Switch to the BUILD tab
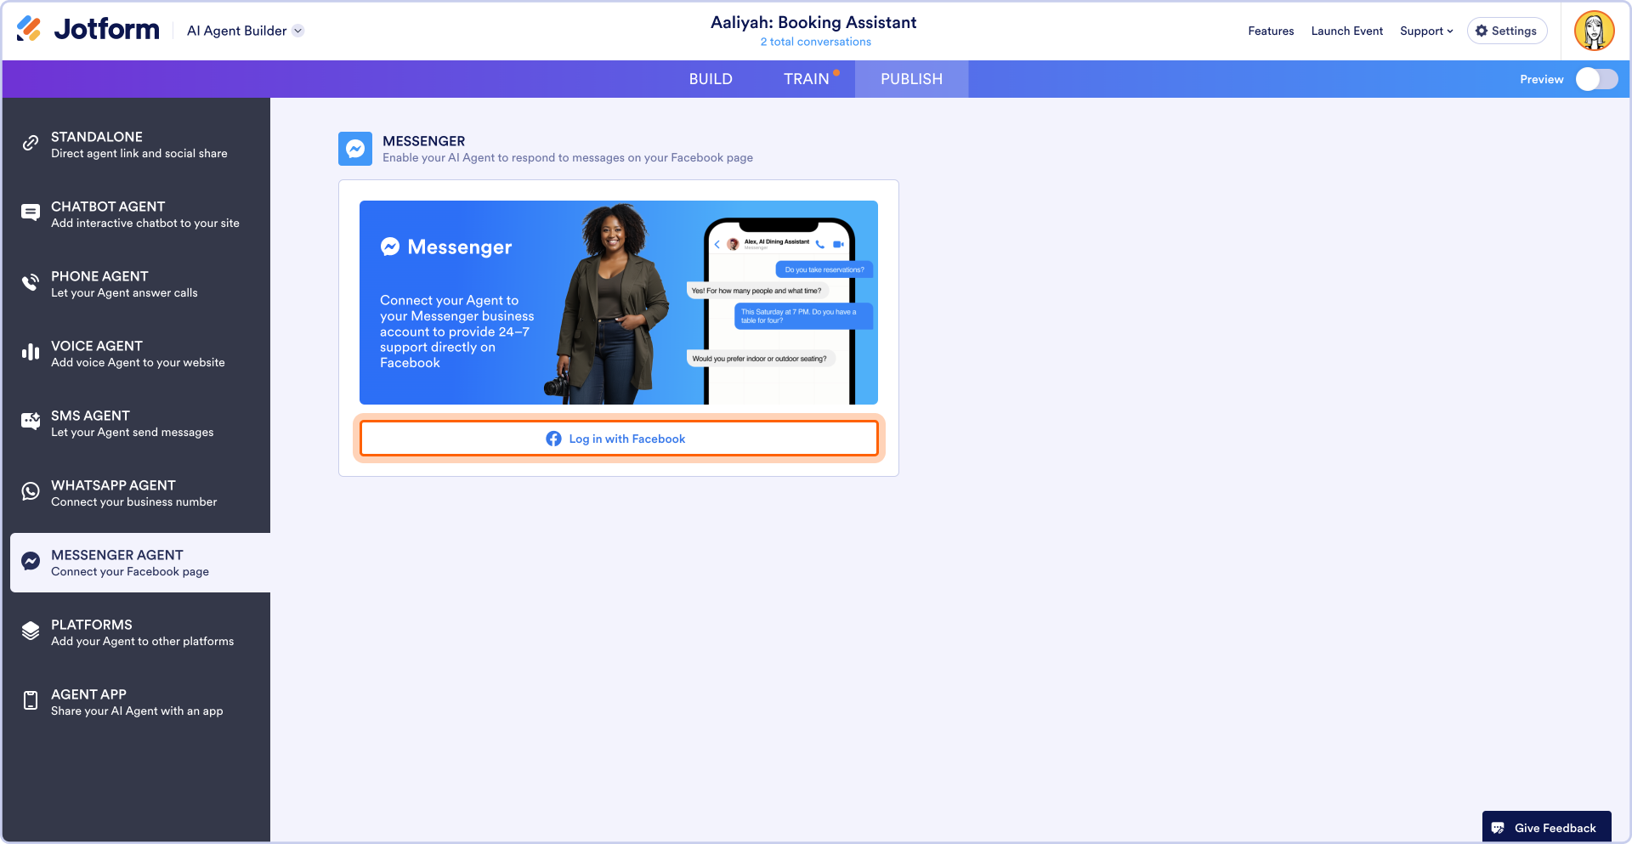 click(x=711, y=79)
